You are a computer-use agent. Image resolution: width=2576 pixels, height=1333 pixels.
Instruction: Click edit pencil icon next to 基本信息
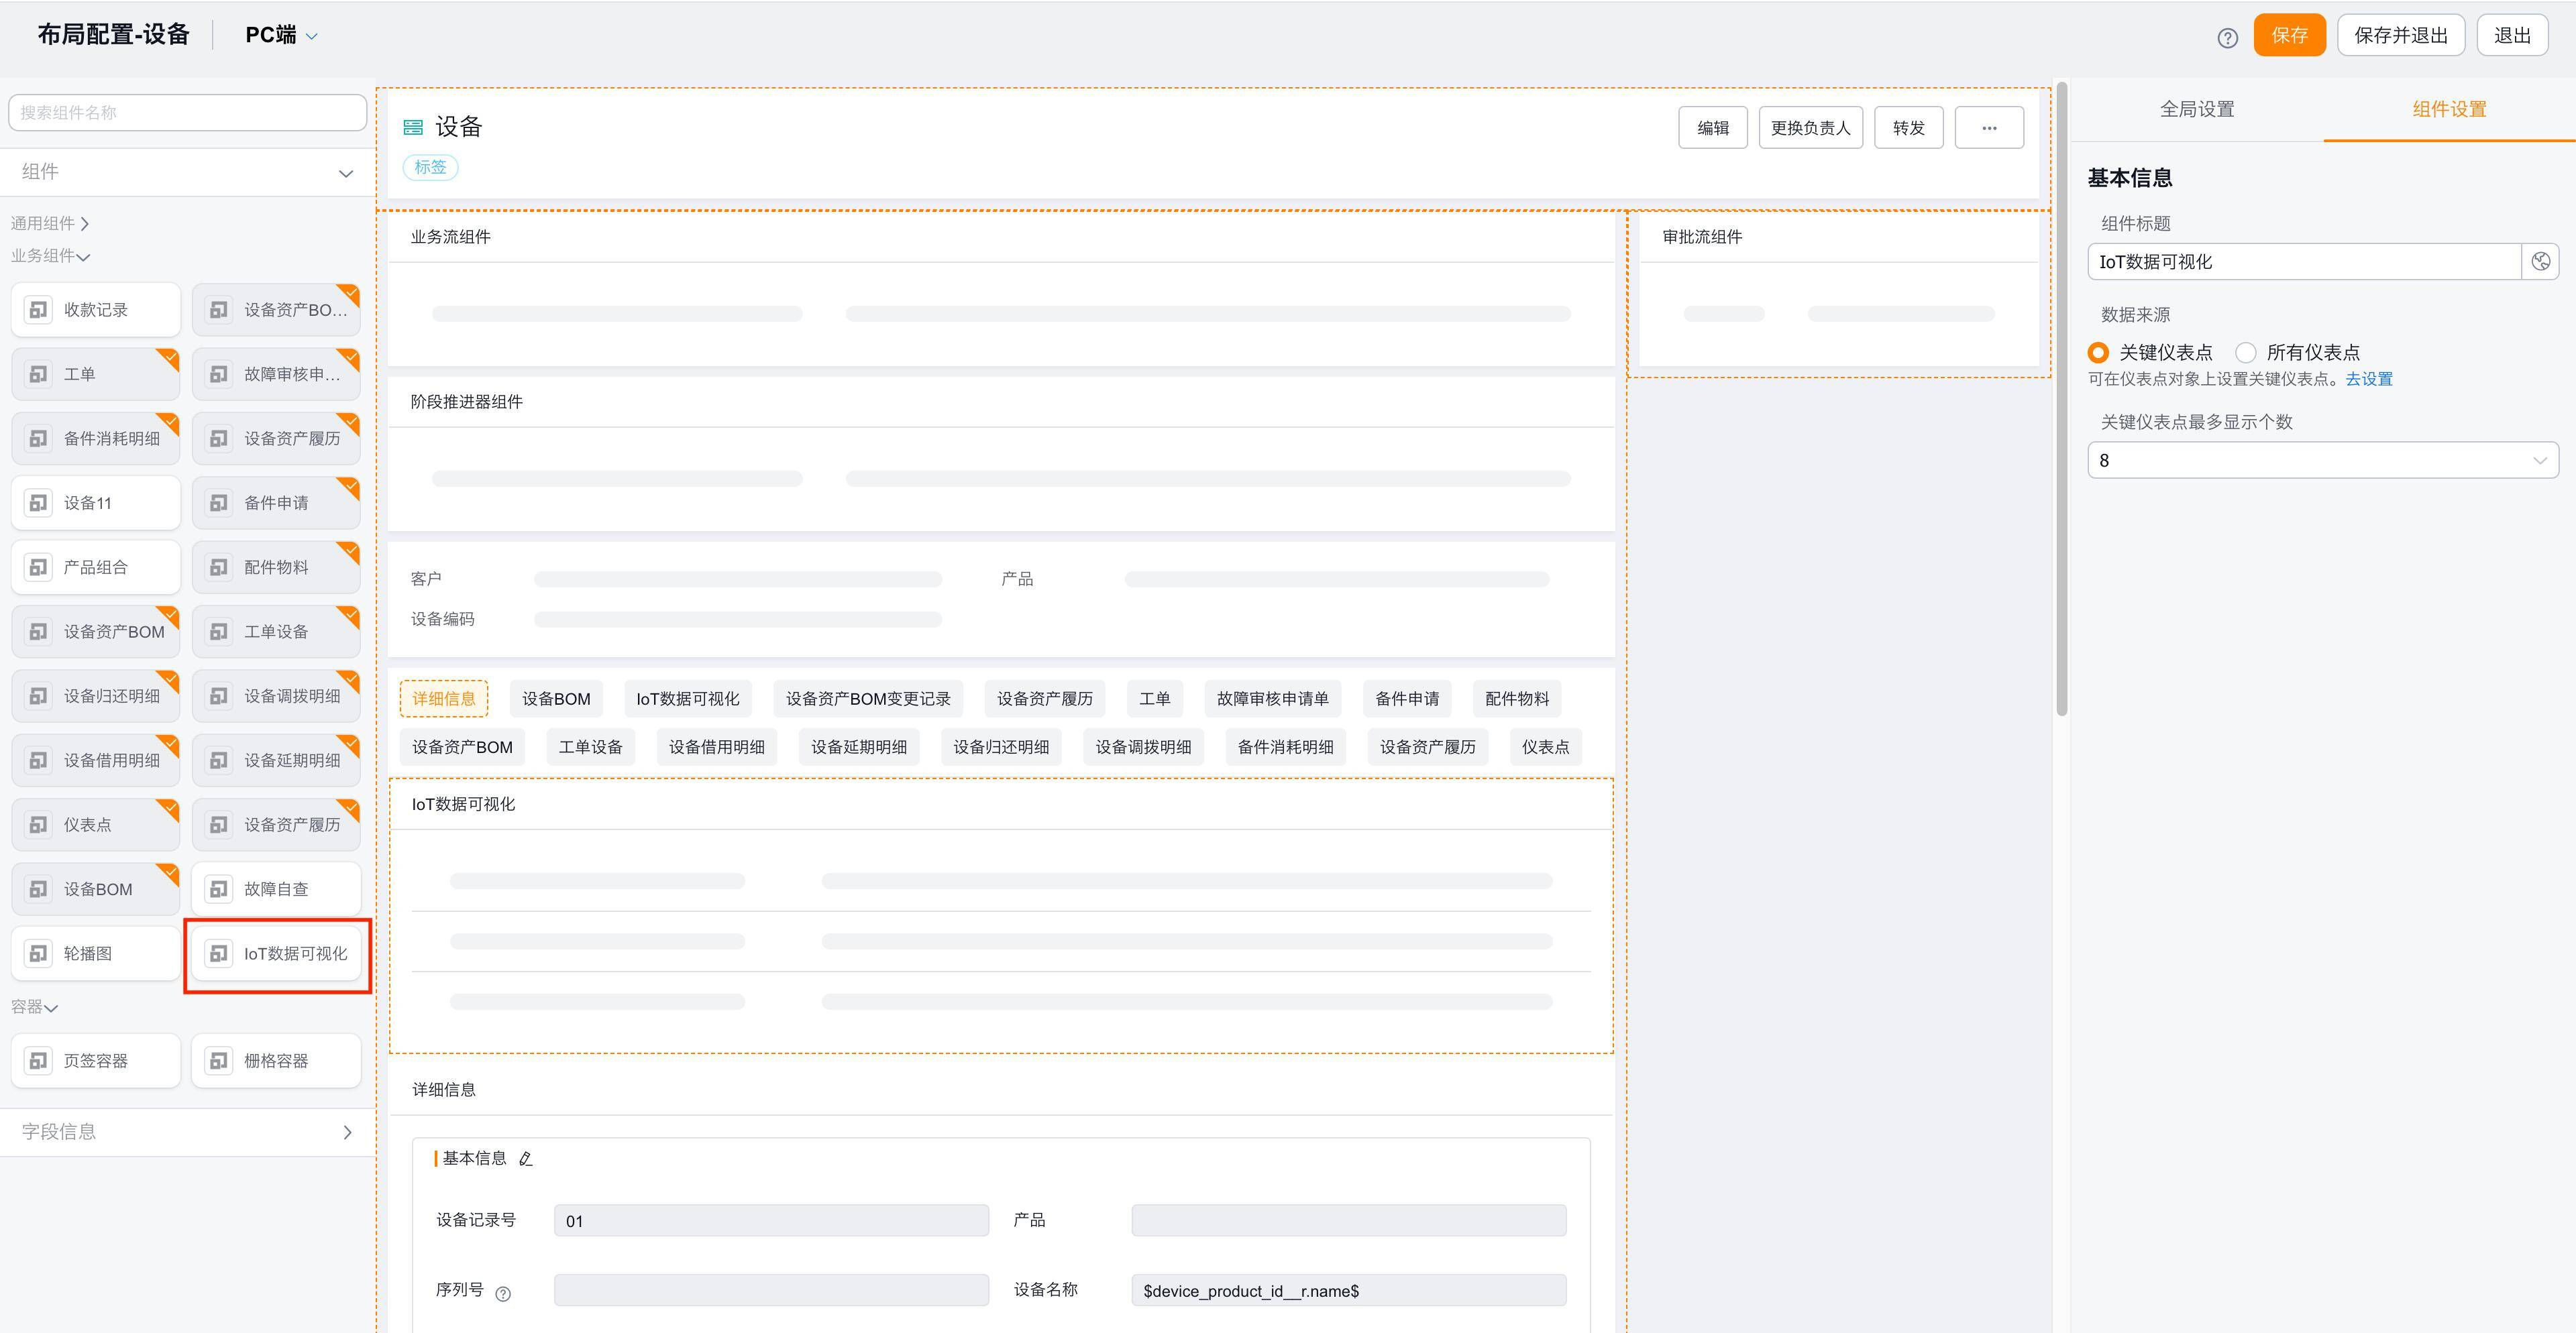pos(526,1159)
